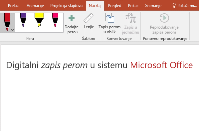Select the Nacrtaj tab
The height and width of the screenshot is (131, 199).
[95, 6]
